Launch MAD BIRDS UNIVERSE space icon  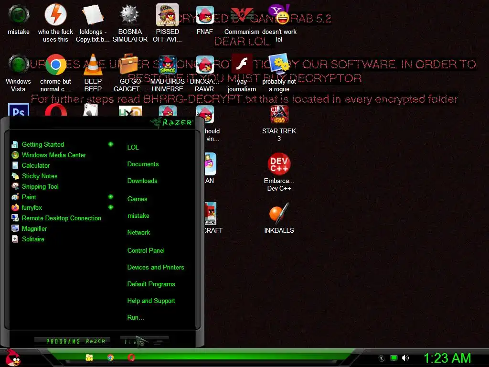point(168,73)
